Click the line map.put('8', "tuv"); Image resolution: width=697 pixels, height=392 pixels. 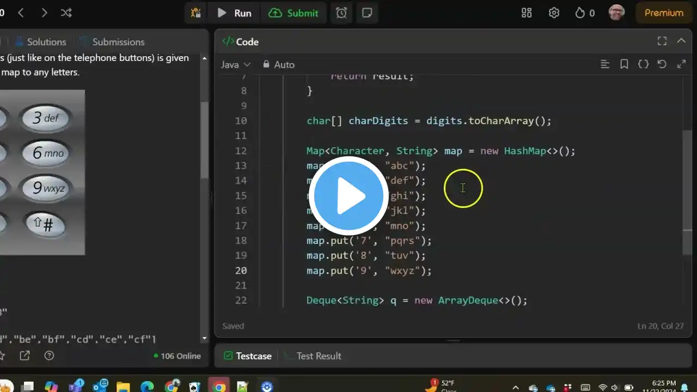(366, 255)
